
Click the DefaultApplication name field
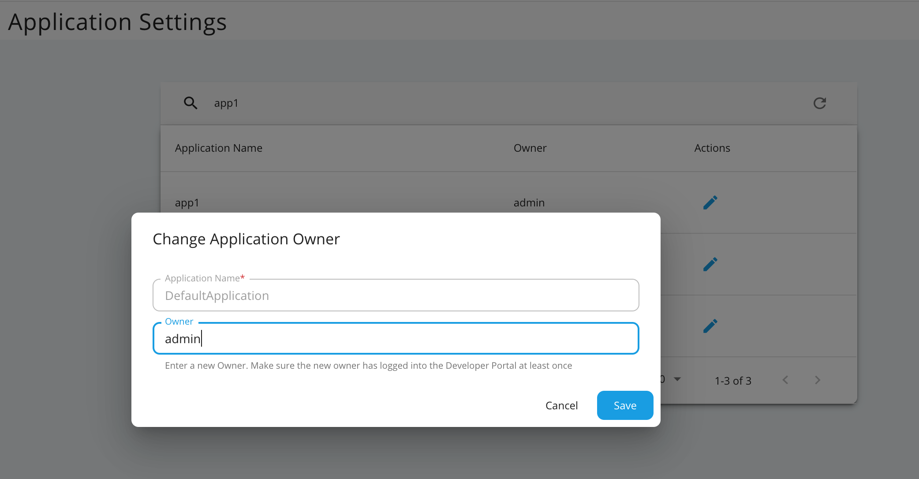click(x=396, y=295)
